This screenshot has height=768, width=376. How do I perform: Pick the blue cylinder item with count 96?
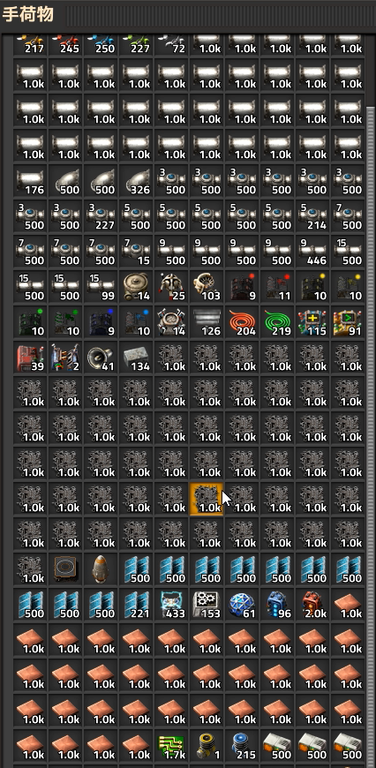[x=277, y=604]
